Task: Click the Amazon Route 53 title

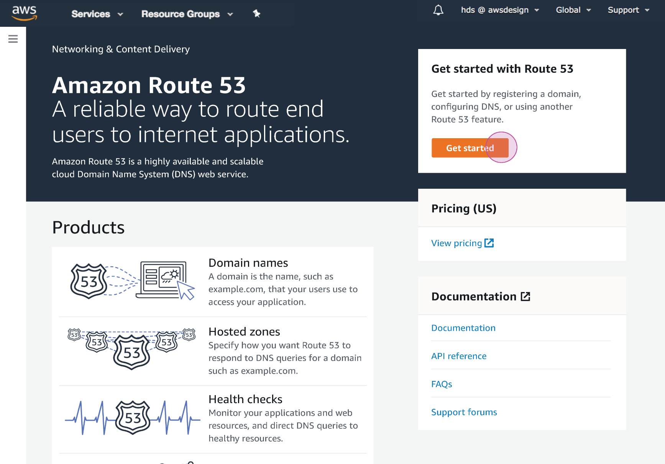Action: tap(149, 85)
